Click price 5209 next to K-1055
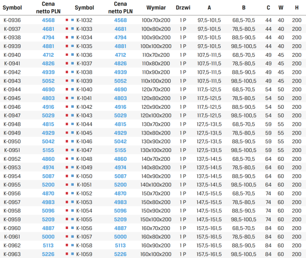Image resolution: width=306 pixels, height=258 pixels. coord(120,220)
